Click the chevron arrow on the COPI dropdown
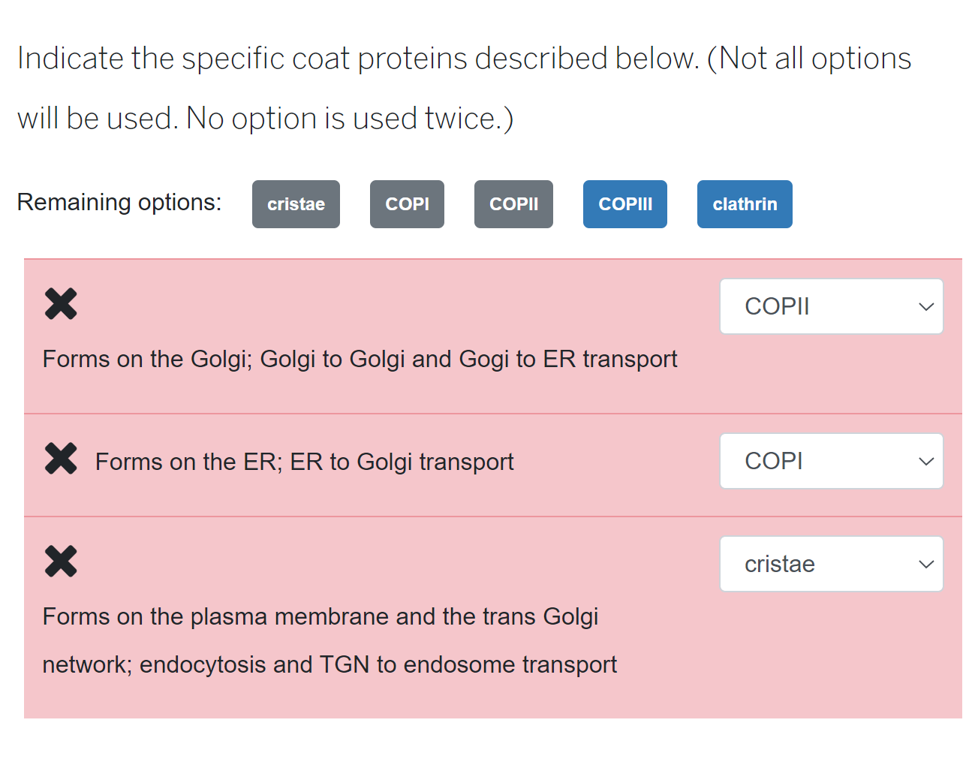Screen dimensions: 972x765 [926, 462]
